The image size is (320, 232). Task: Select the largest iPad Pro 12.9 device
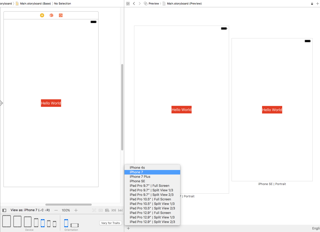[x=7, y=221]
